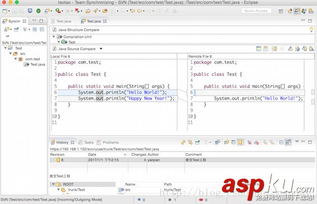Collapse the ROOT node in affected paths
Screen dimensions: 317x204
(53, 184)
